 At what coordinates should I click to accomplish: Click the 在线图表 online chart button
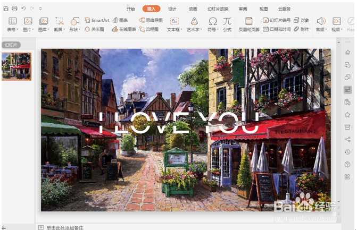coord(124,29)
